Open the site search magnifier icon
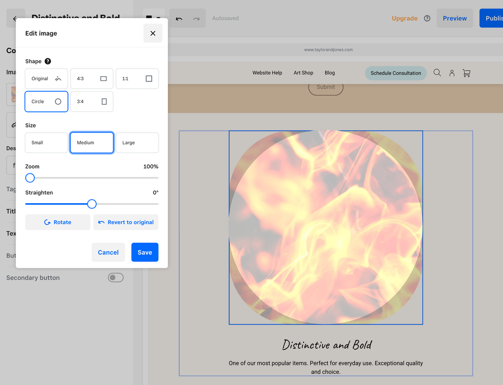 437,73
